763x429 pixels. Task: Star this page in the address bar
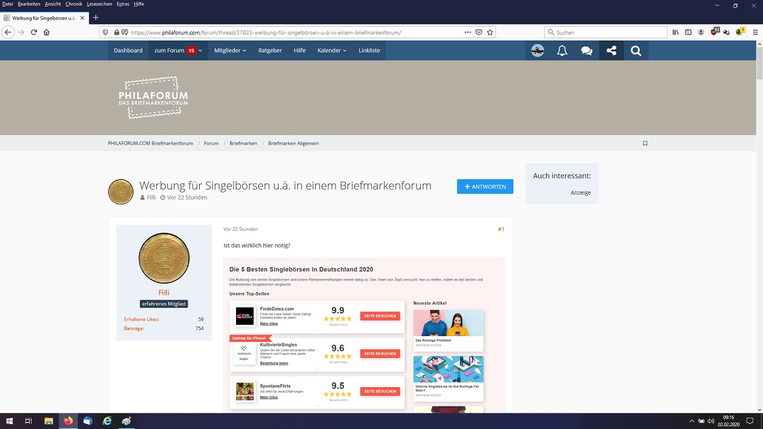(x=490, y=32)
